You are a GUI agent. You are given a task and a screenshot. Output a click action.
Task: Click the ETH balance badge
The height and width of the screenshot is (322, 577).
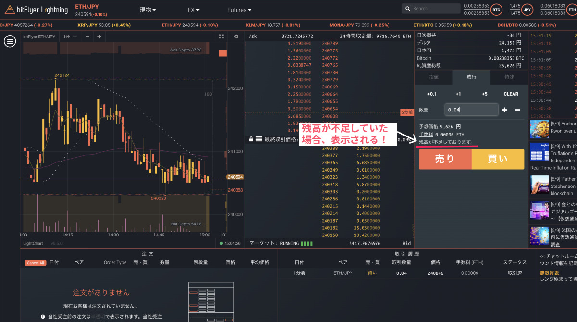coord(572,10)
